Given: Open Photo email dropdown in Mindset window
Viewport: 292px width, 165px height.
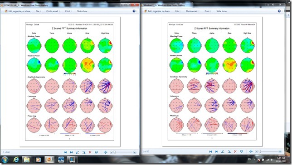Looking at the screenshot, I should pyautogui.click(x=193, y=11).
